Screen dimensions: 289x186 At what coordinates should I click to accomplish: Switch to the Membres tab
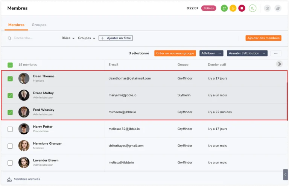point(16,25)
